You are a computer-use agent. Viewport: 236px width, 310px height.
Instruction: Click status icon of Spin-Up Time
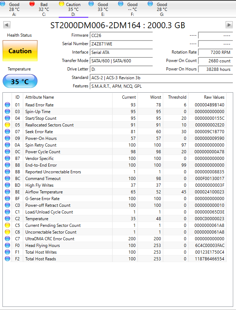coord(7,112)
